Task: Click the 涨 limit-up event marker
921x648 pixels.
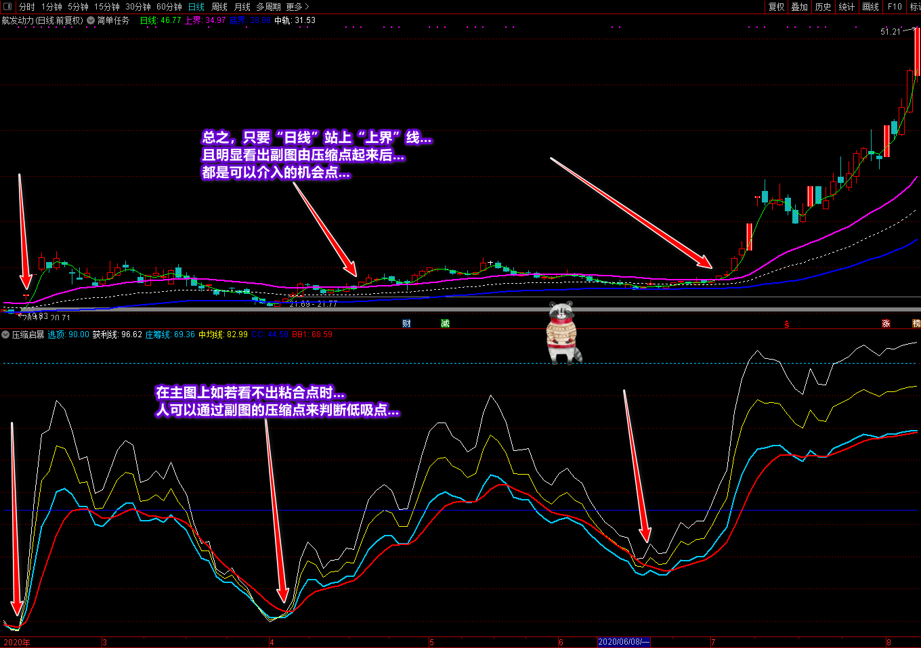Action: (886, 324)
